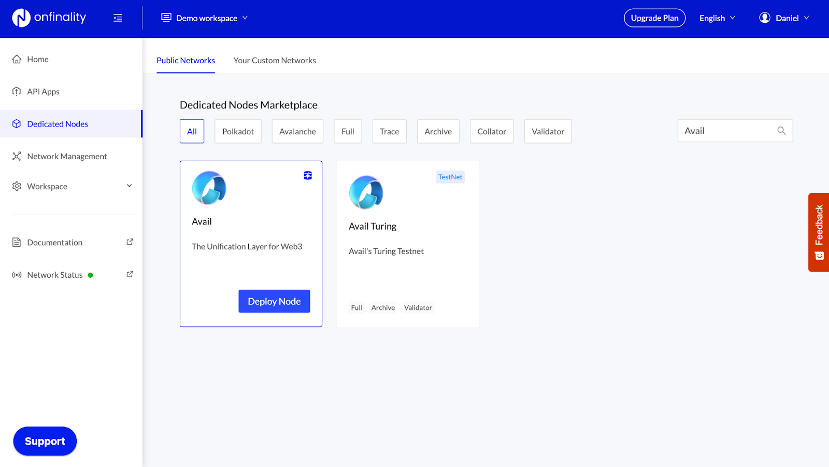Toggle the Archive filter chip

click(438, 132)
